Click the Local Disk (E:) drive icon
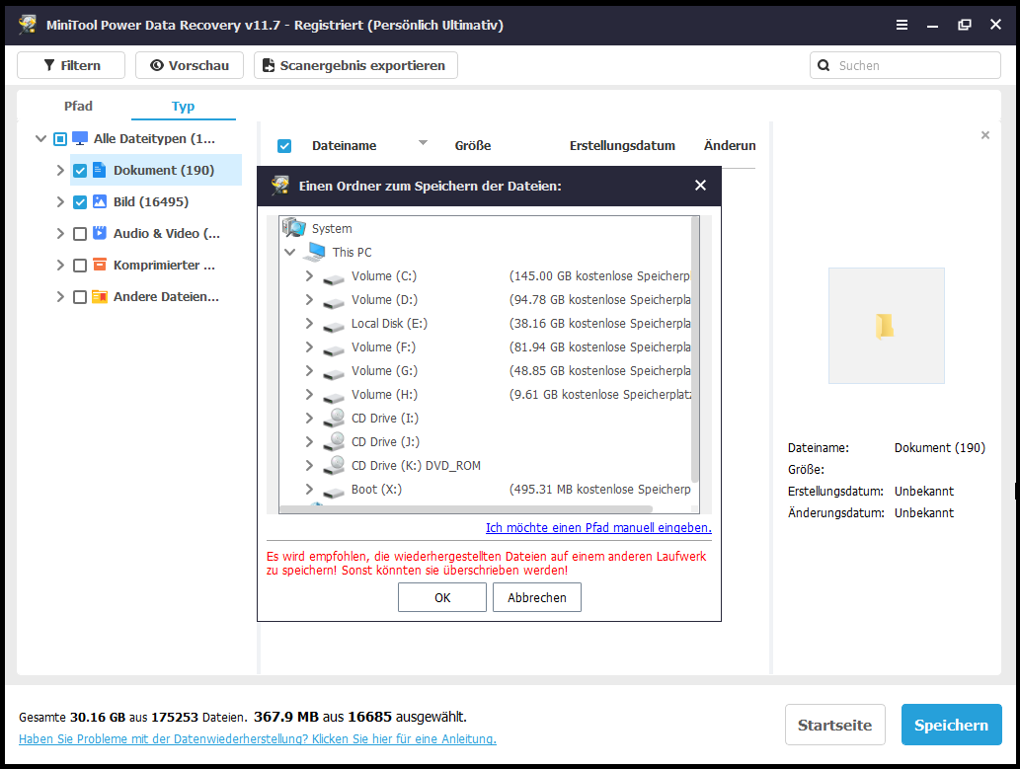This screenshot has height=769, width=1020. coord(334,326)
